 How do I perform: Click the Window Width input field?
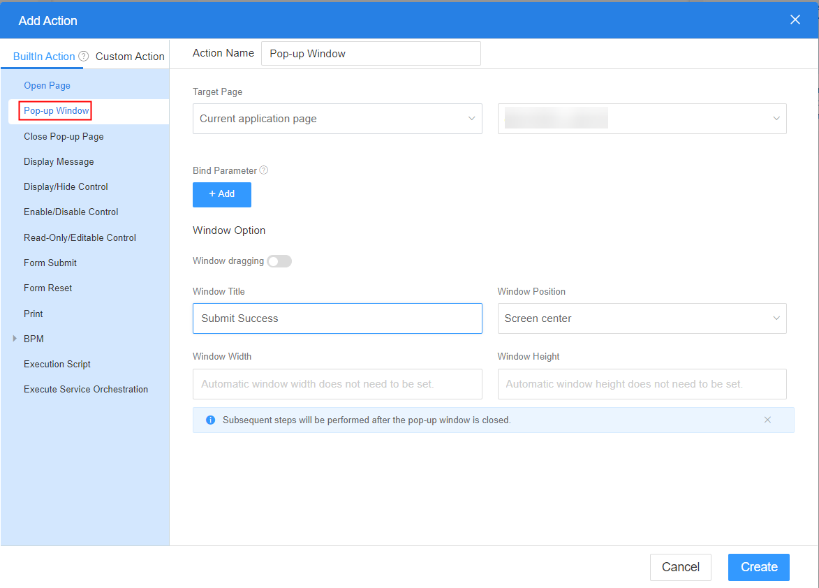(337, 384)
